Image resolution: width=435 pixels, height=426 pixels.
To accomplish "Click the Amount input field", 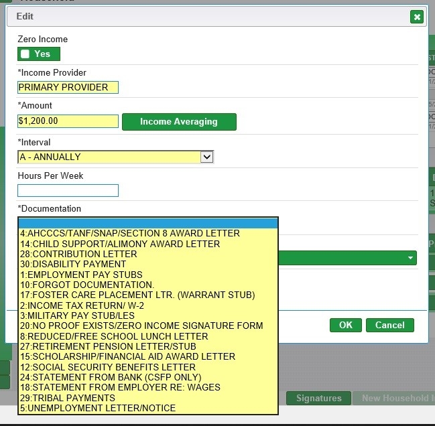I will point(68,121).
